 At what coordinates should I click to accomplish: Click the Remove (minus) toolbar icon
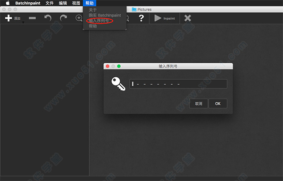tap(32, 18)
